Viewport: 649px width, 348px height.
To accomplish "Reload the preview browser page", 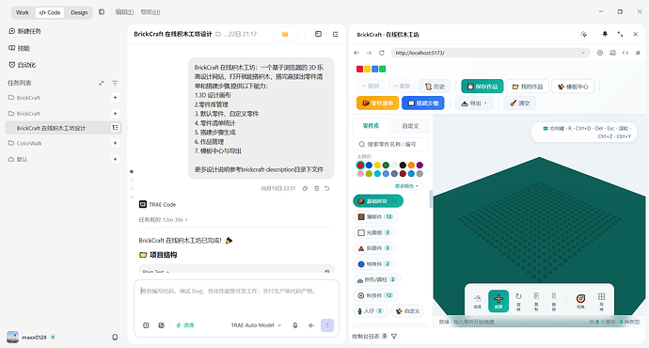I will (x=382, y=53).
